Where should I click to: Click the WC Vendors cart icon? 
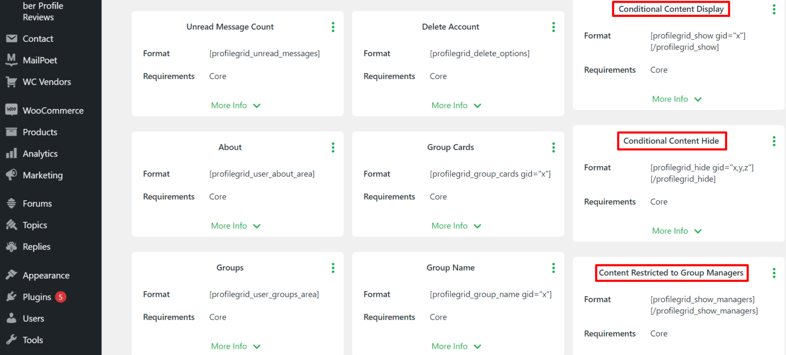click(x=11, y=82)
